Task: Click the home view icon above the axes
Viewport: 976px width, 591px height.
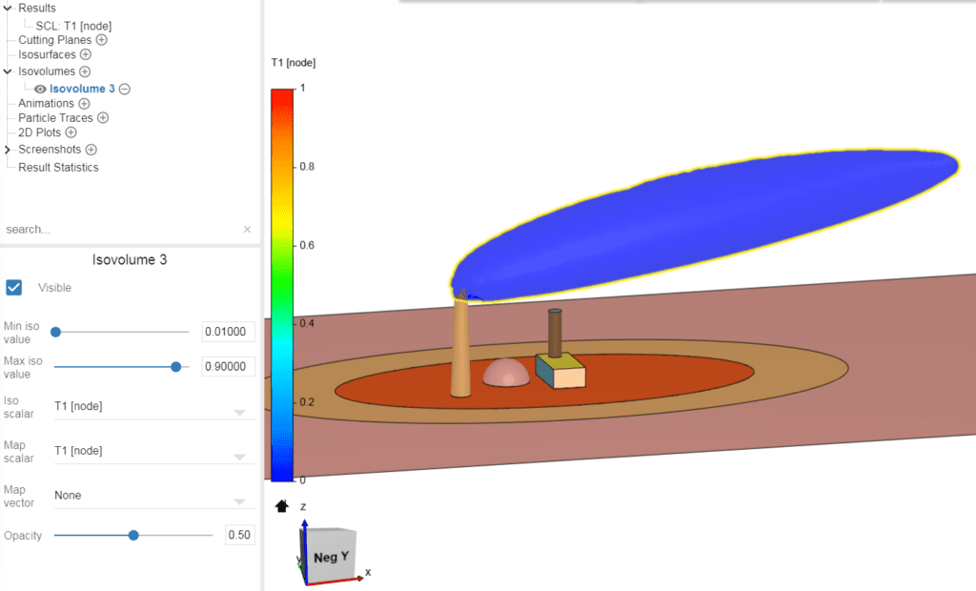Action: (x=281, y=506)
